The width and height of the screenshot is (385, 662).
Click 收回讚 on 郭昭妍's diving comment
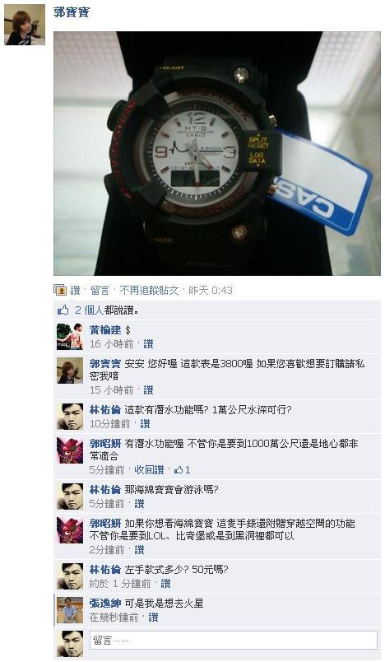(149, 469)
